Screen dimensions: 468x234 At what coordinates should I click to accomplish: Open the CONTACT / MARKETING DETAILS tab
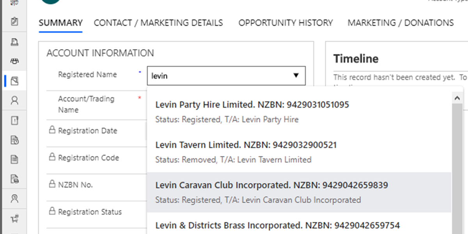(x=158, y=23)
